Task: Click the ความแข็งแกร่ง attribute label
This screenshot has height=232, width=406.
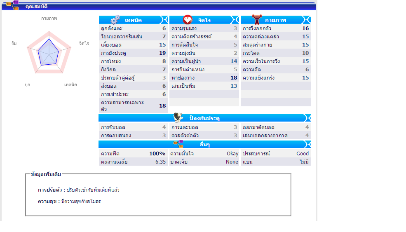Action: (258, 78)
